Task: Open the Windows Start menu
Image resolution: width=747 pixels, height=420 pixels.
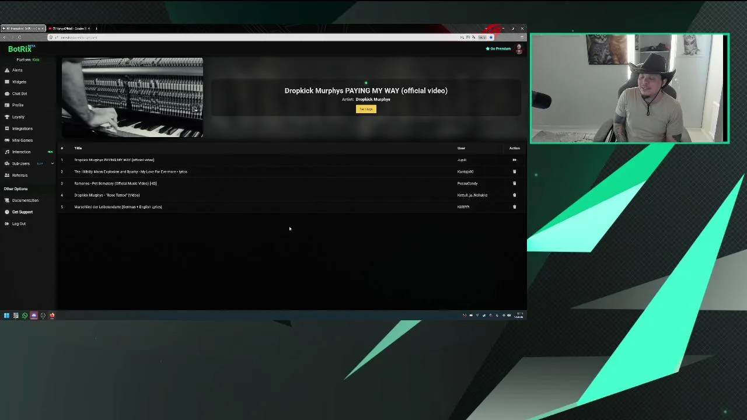Action: pos(6,316)
